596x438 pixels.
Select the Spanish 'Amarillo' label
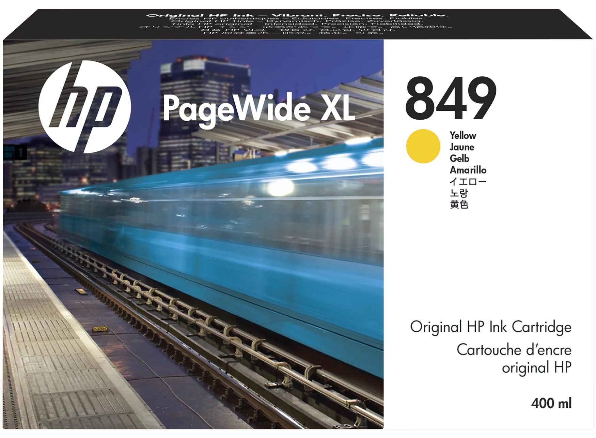pos(468,170)
